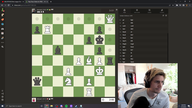Image resolution: width=192 pixels, height=108 pixels.
Task: Click the bottom player clock showing 2:00
Action: tap(108, 100)
